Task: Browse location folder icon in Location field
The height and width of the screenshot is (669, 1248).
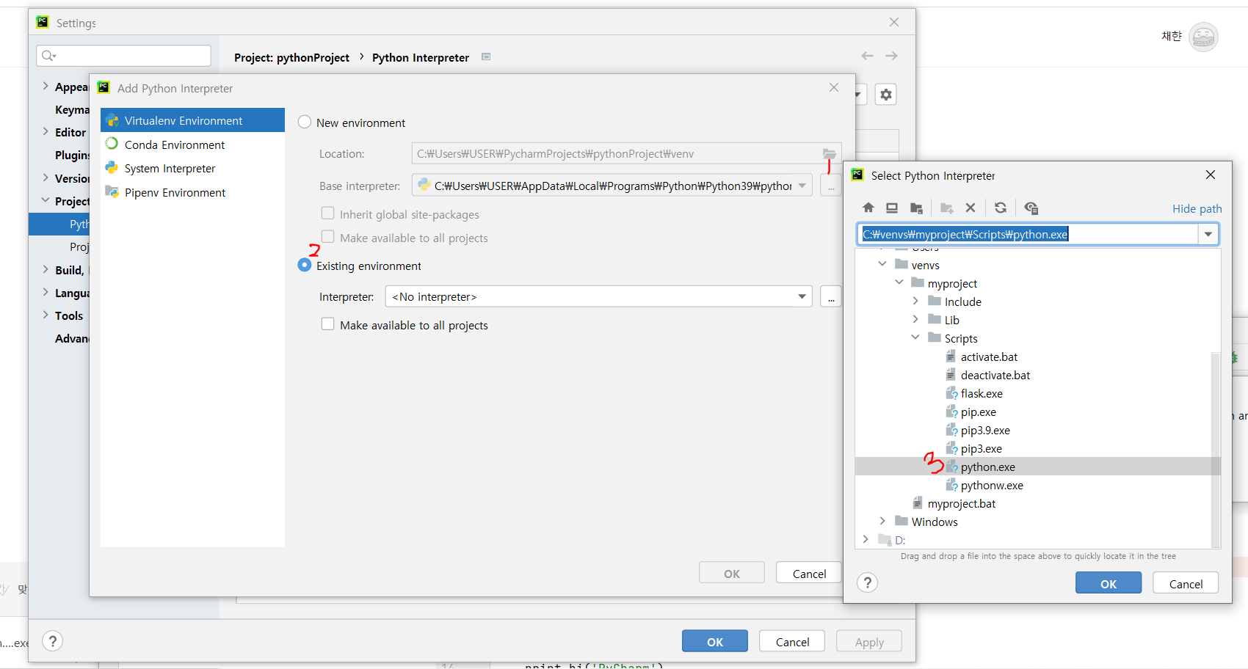Action: 830,153
